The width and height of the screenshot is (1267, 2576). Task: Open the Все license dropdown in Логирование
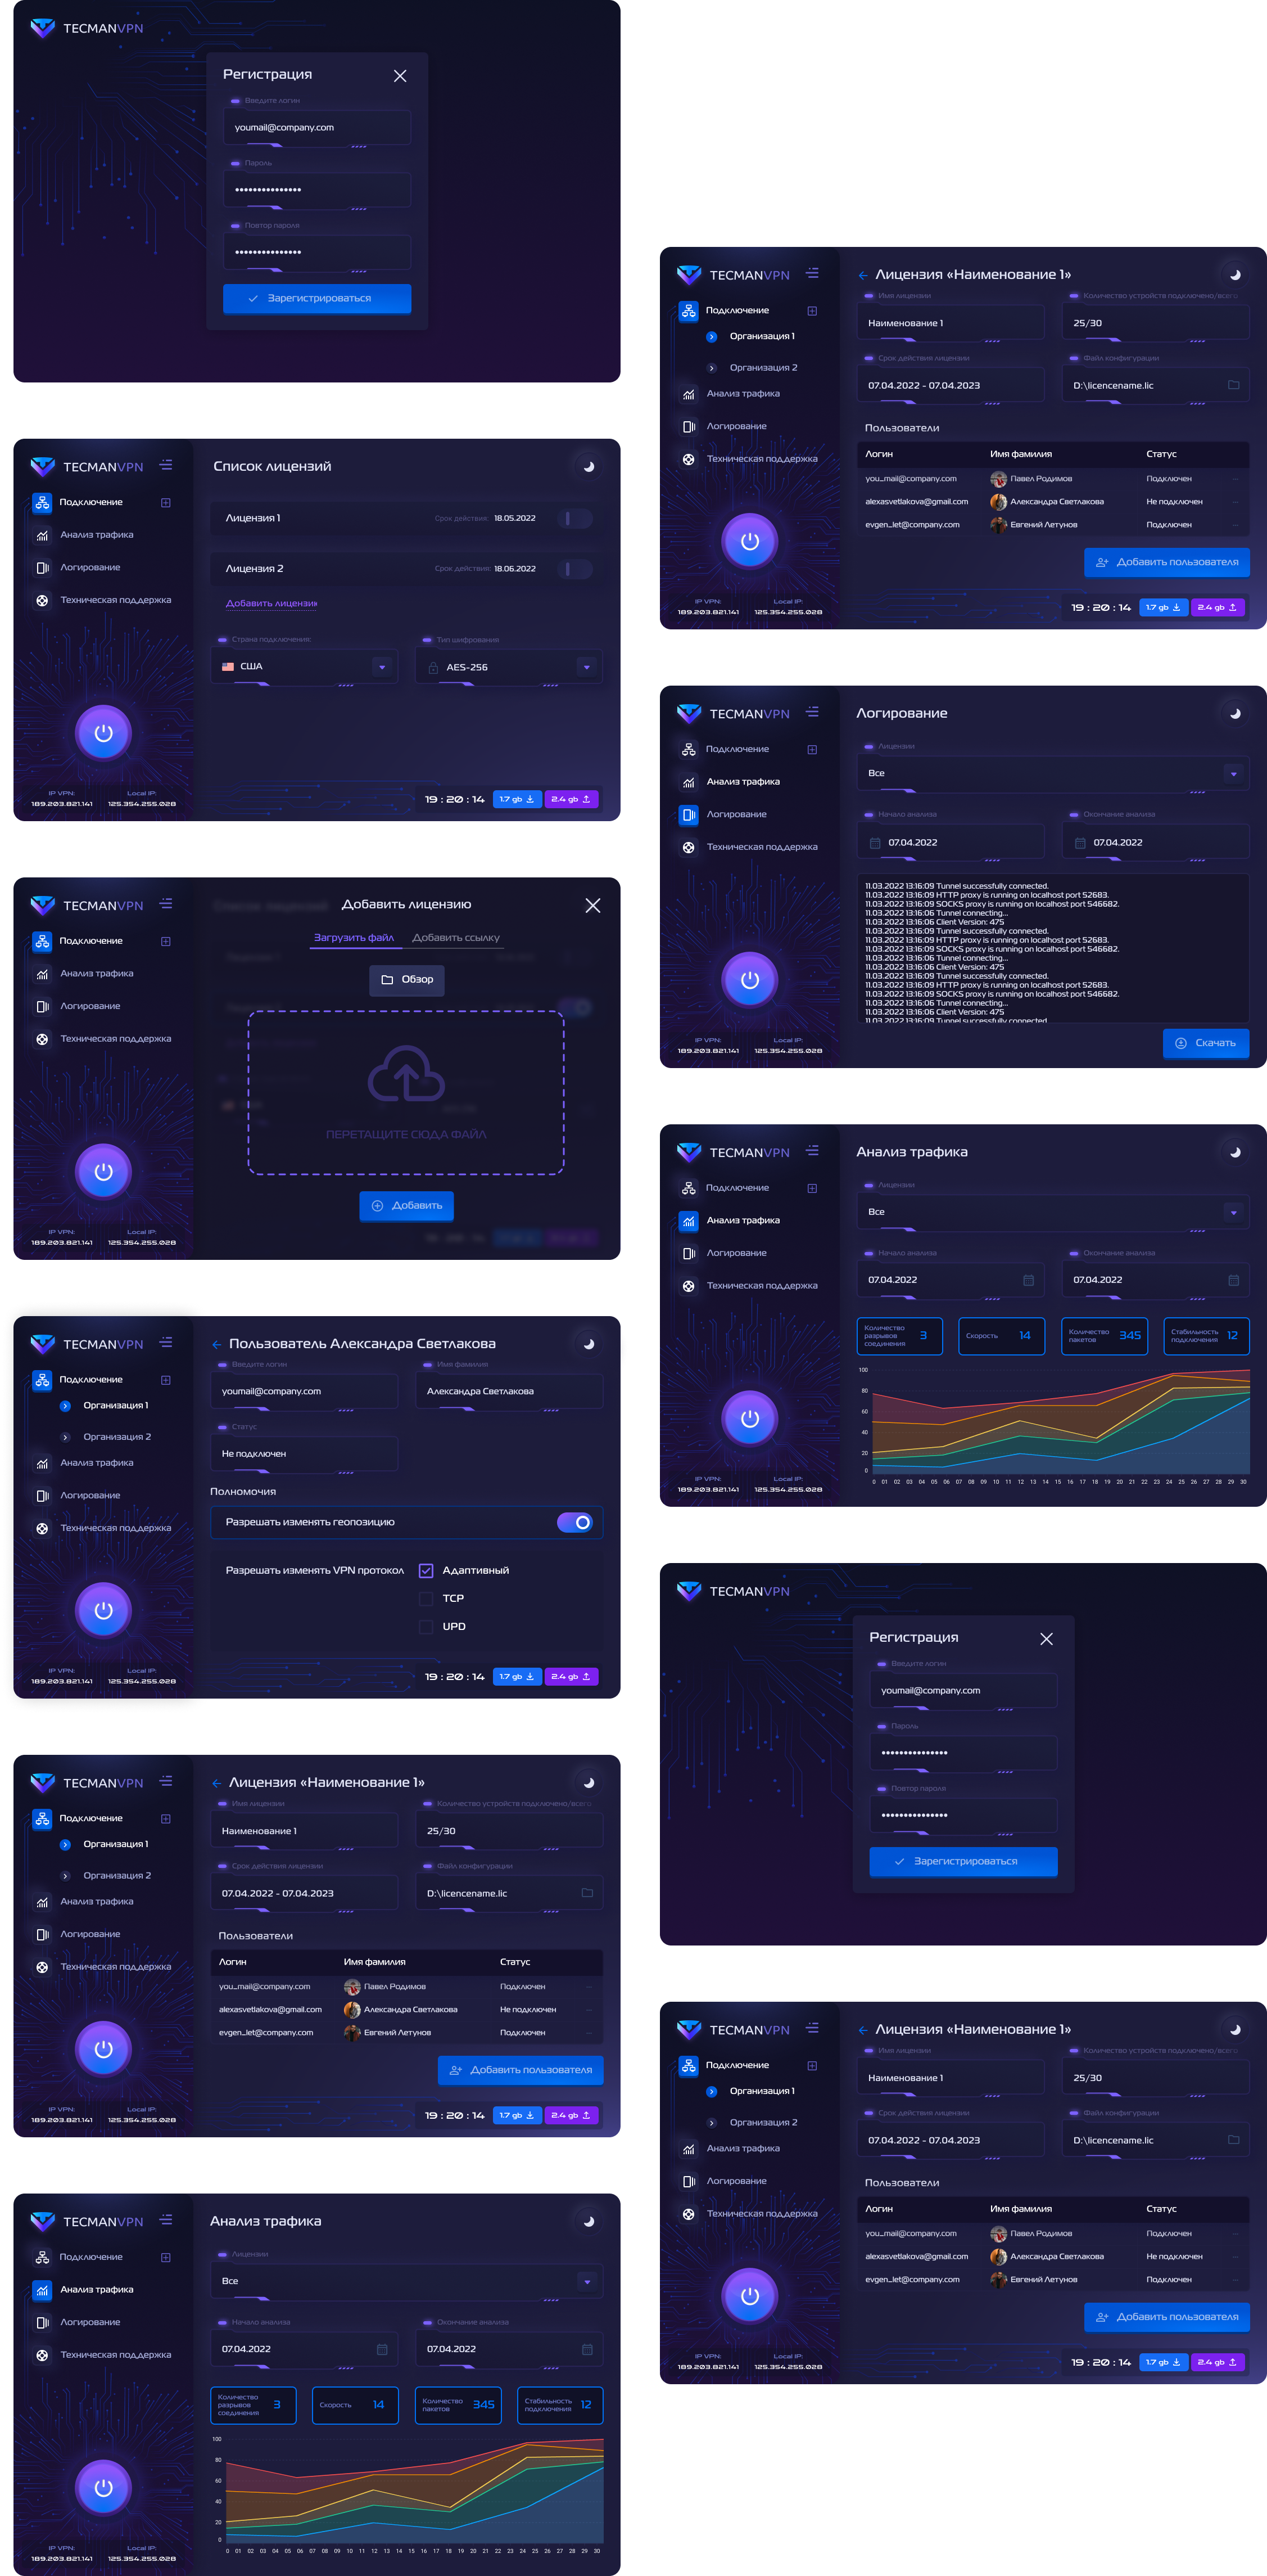(x=1233, y=774)
